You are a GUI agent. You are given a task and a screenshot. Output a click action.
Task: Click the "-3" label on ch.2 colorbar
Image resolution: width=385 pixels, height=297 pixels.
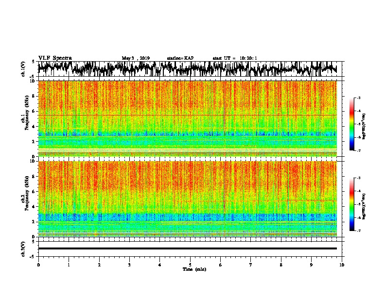pyautogui.click(x=359, y=178)
